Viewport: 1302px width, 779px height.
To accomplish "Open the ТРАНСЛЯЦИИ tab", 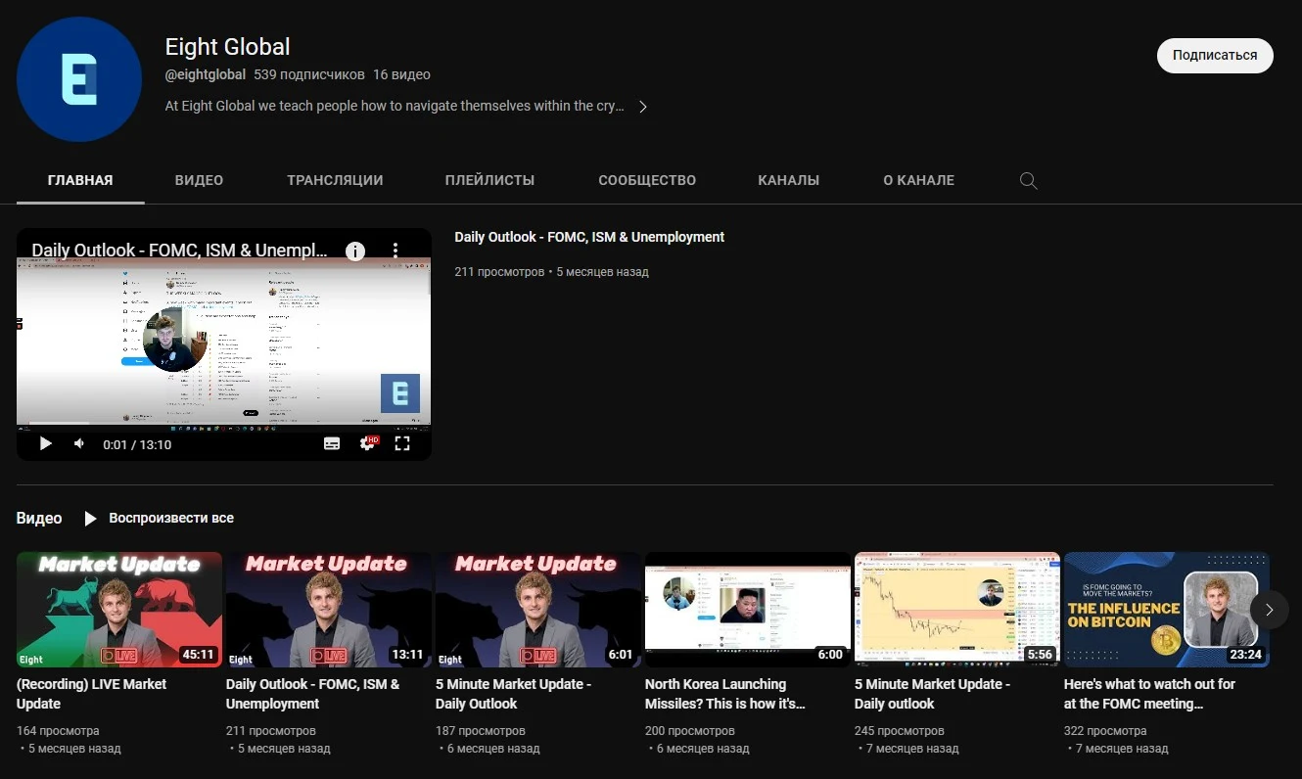I will tap(335, 180).
